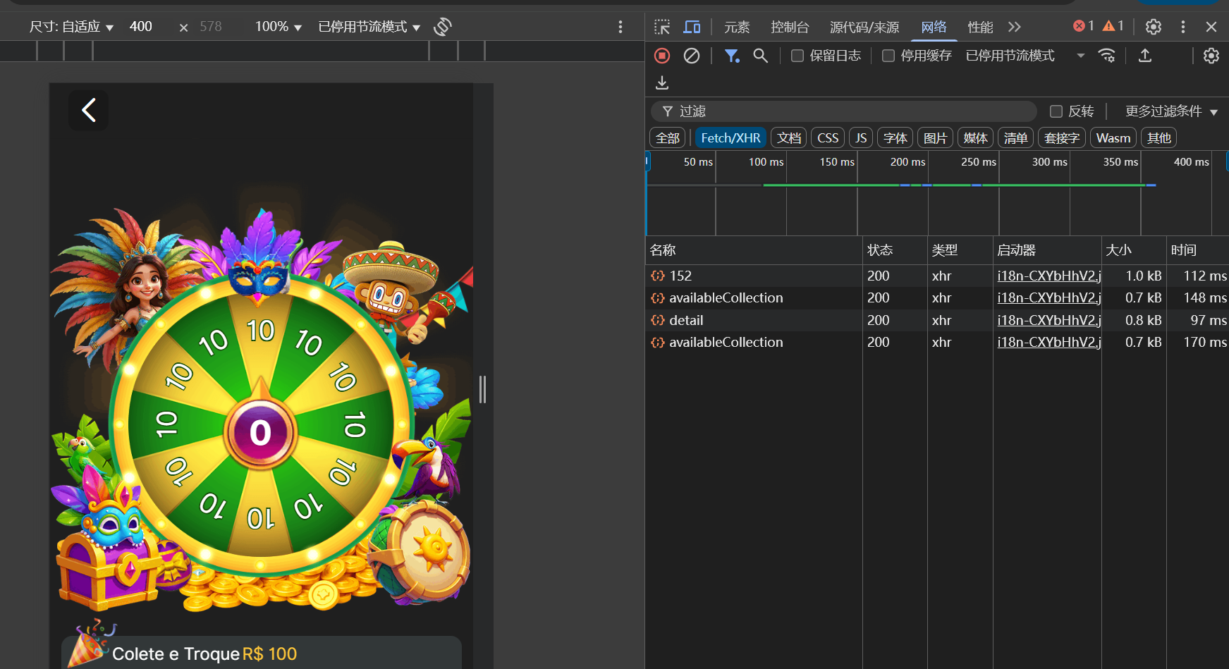The image size is (1229, 669).
Task: Export HAR file download icon
Action: point(662,83)
